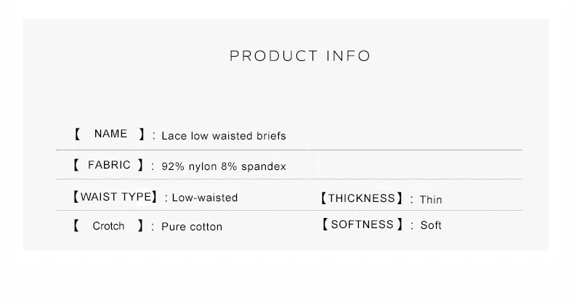Screen dimensions: 574x303
Task: Click the word PRODUCT in the heading
Action: pyautogui.click(x=273, y=56)
